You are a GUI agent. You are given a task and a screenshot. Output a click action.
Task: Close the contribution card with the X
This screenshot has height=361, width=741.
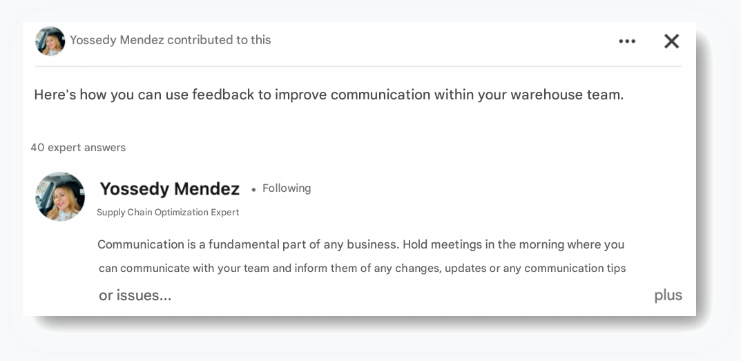[671, 41]
